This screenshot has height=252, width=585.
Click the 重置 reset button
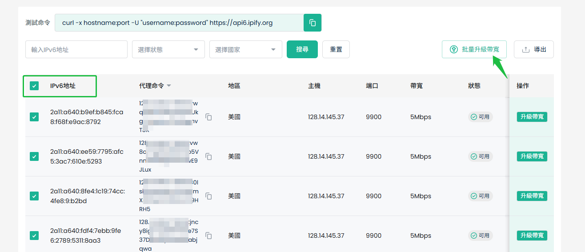tap(336, 49)
